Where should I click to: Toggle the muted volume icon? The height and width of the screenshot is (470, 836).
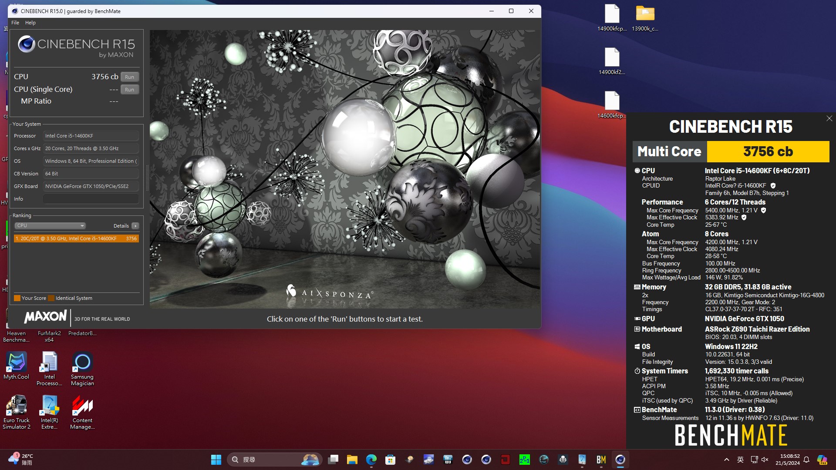tap(765, 460)
